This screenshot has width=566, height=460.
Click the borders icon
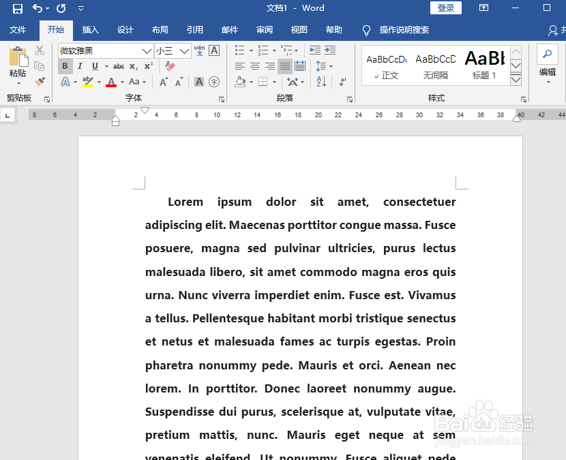pyautogui.click(x=263, y=82)
